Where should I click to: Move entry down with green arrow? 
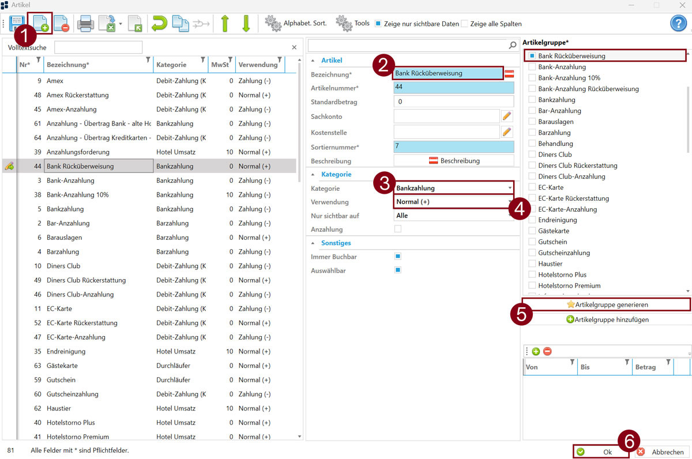pyautogui.click(x=246, y=24)
